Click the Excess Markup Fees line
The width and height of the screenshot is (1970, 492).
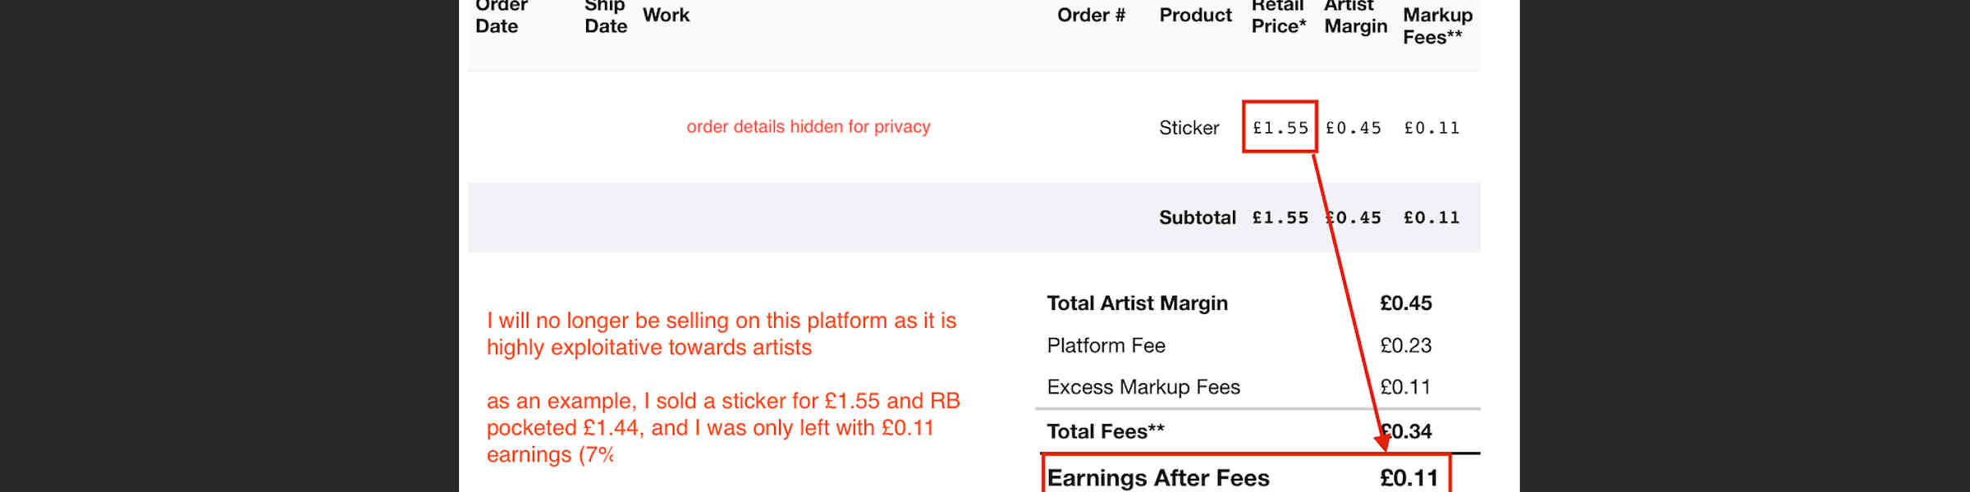tap(1239, 387)
